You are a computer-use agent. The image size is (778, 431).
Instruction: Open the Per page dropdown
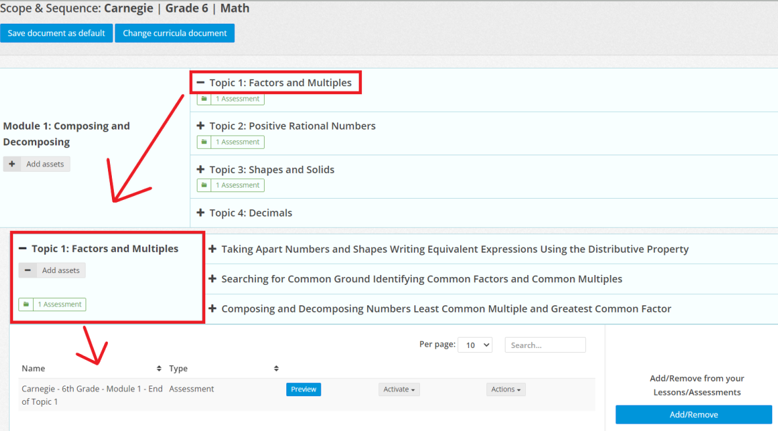tap(475, 345)
